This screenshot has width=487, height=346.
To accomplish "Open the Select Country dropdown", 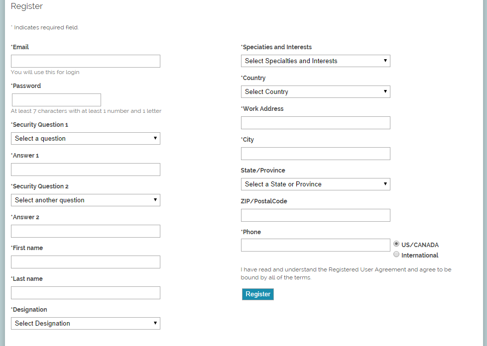I will click(316, 92).
